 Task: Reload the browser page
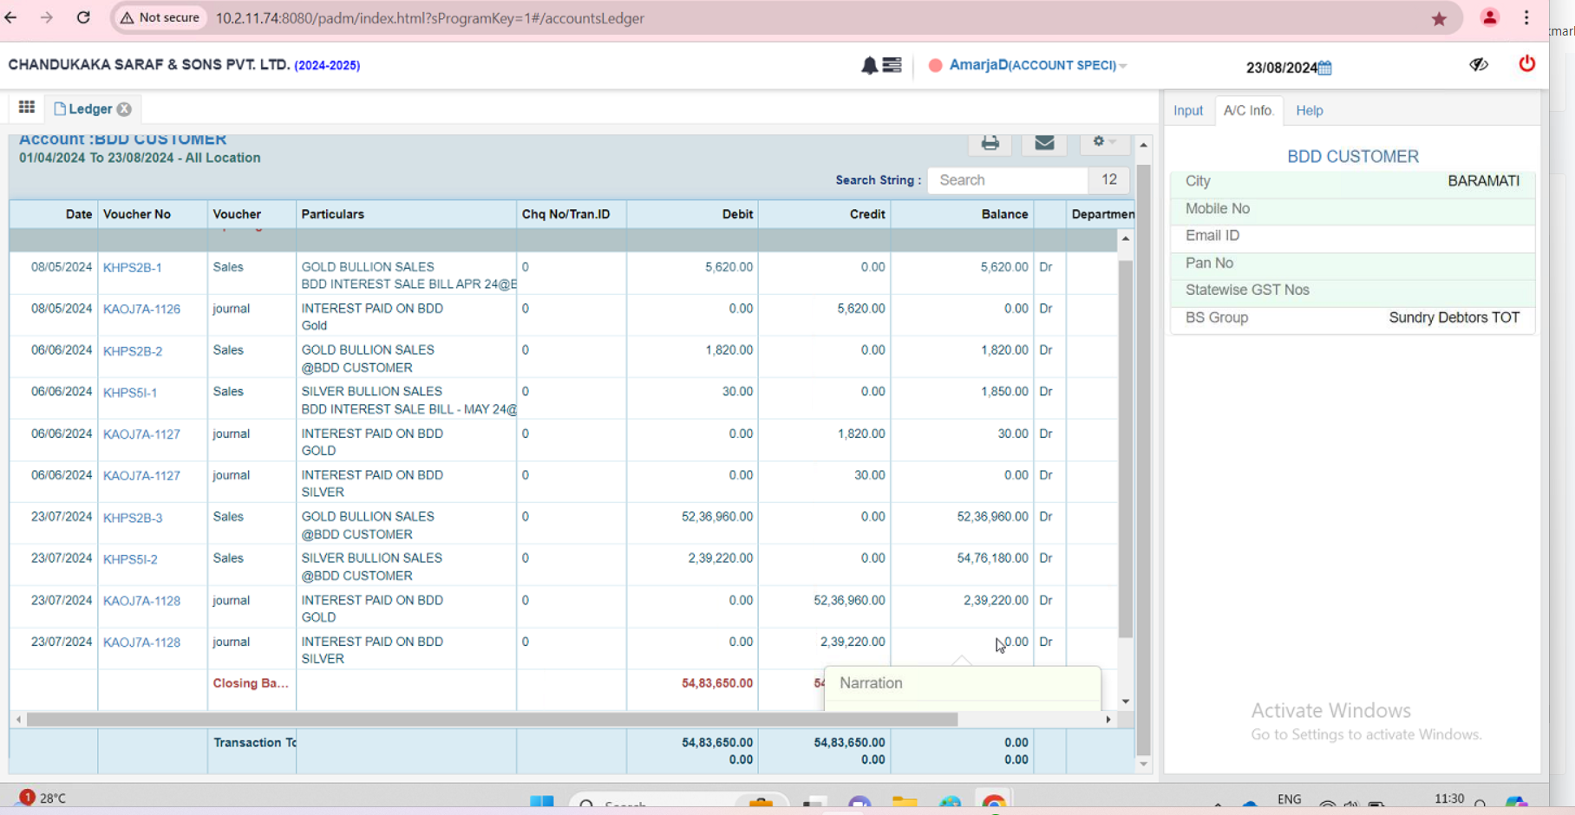(x=83, y=17)
